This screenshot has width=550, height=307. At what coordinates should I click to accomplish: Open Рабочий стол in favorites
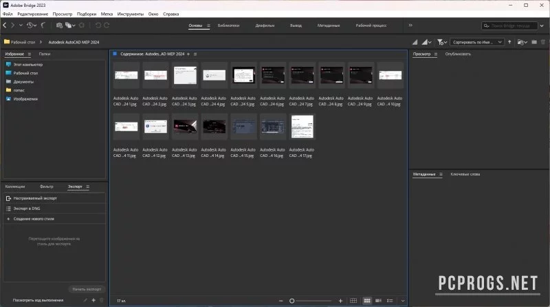[x=25, y=73]
